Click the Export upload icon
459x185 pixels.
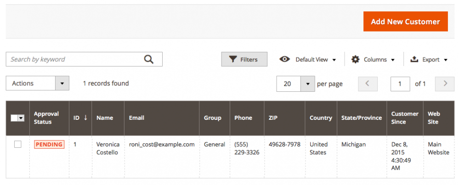pyautogui.click(x=414, y=59)
